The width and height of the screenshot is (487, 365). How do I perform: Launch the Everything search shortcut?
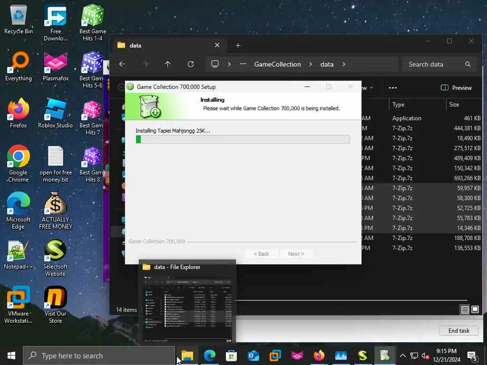(19, 67)
